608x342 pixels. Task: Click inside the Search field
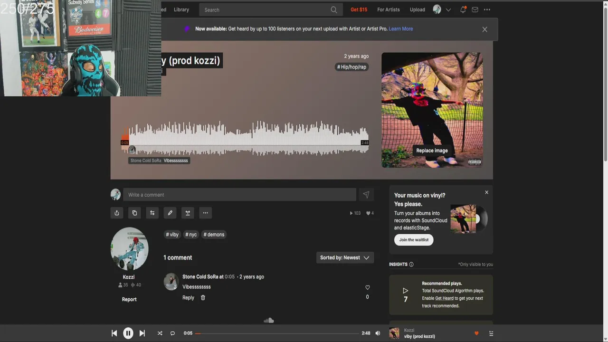coord(271,9)
